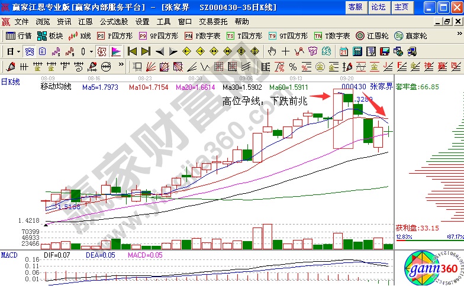Image resolution: width=464 pixels, height=286 pixels.
Task: Toggle the dark red map-shaped toolbar button
Action: click(102, 52)
